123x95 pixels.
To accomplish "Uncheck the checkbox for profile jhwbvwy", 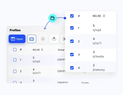I will click(72, 68).
